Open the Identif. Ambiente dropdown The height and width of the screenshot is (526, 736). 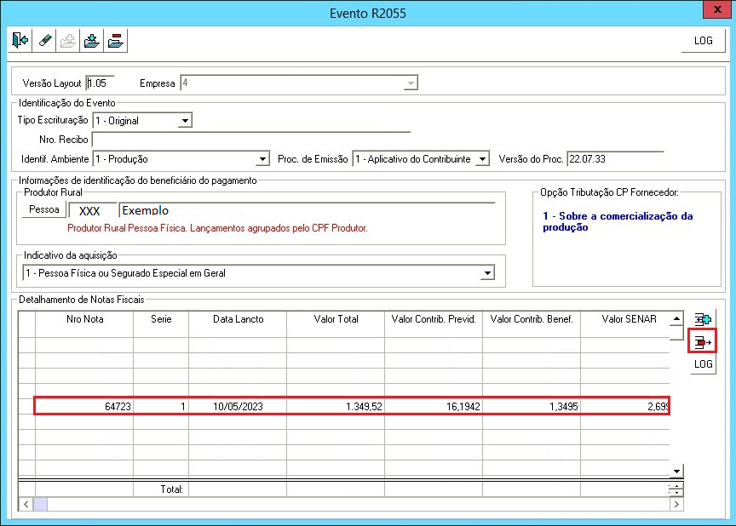point(263,159)
